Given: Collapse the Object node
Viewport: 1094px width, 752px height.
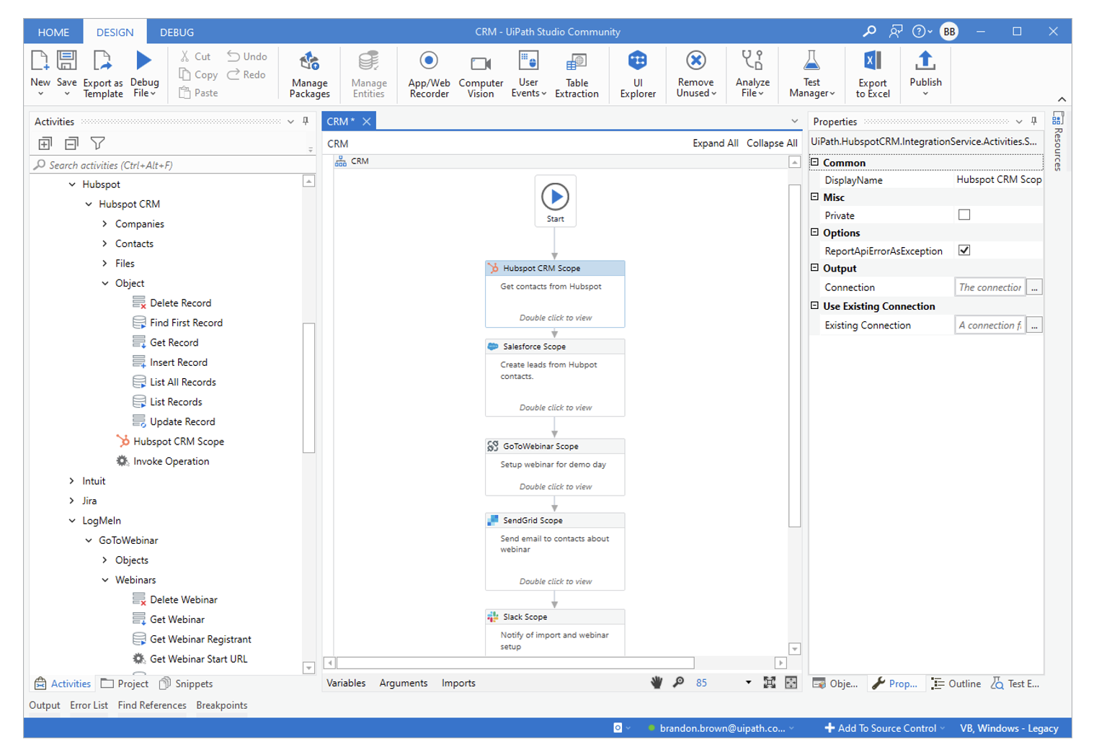Looking at the screenshot, I should tap(105, 283).
